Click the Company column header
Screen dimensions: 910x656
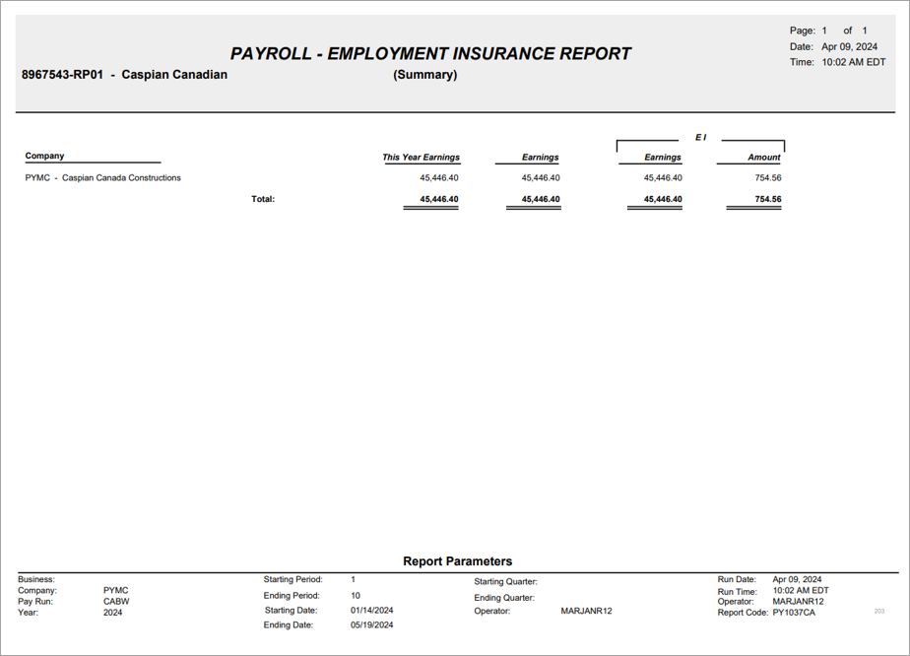click(44, 156)
